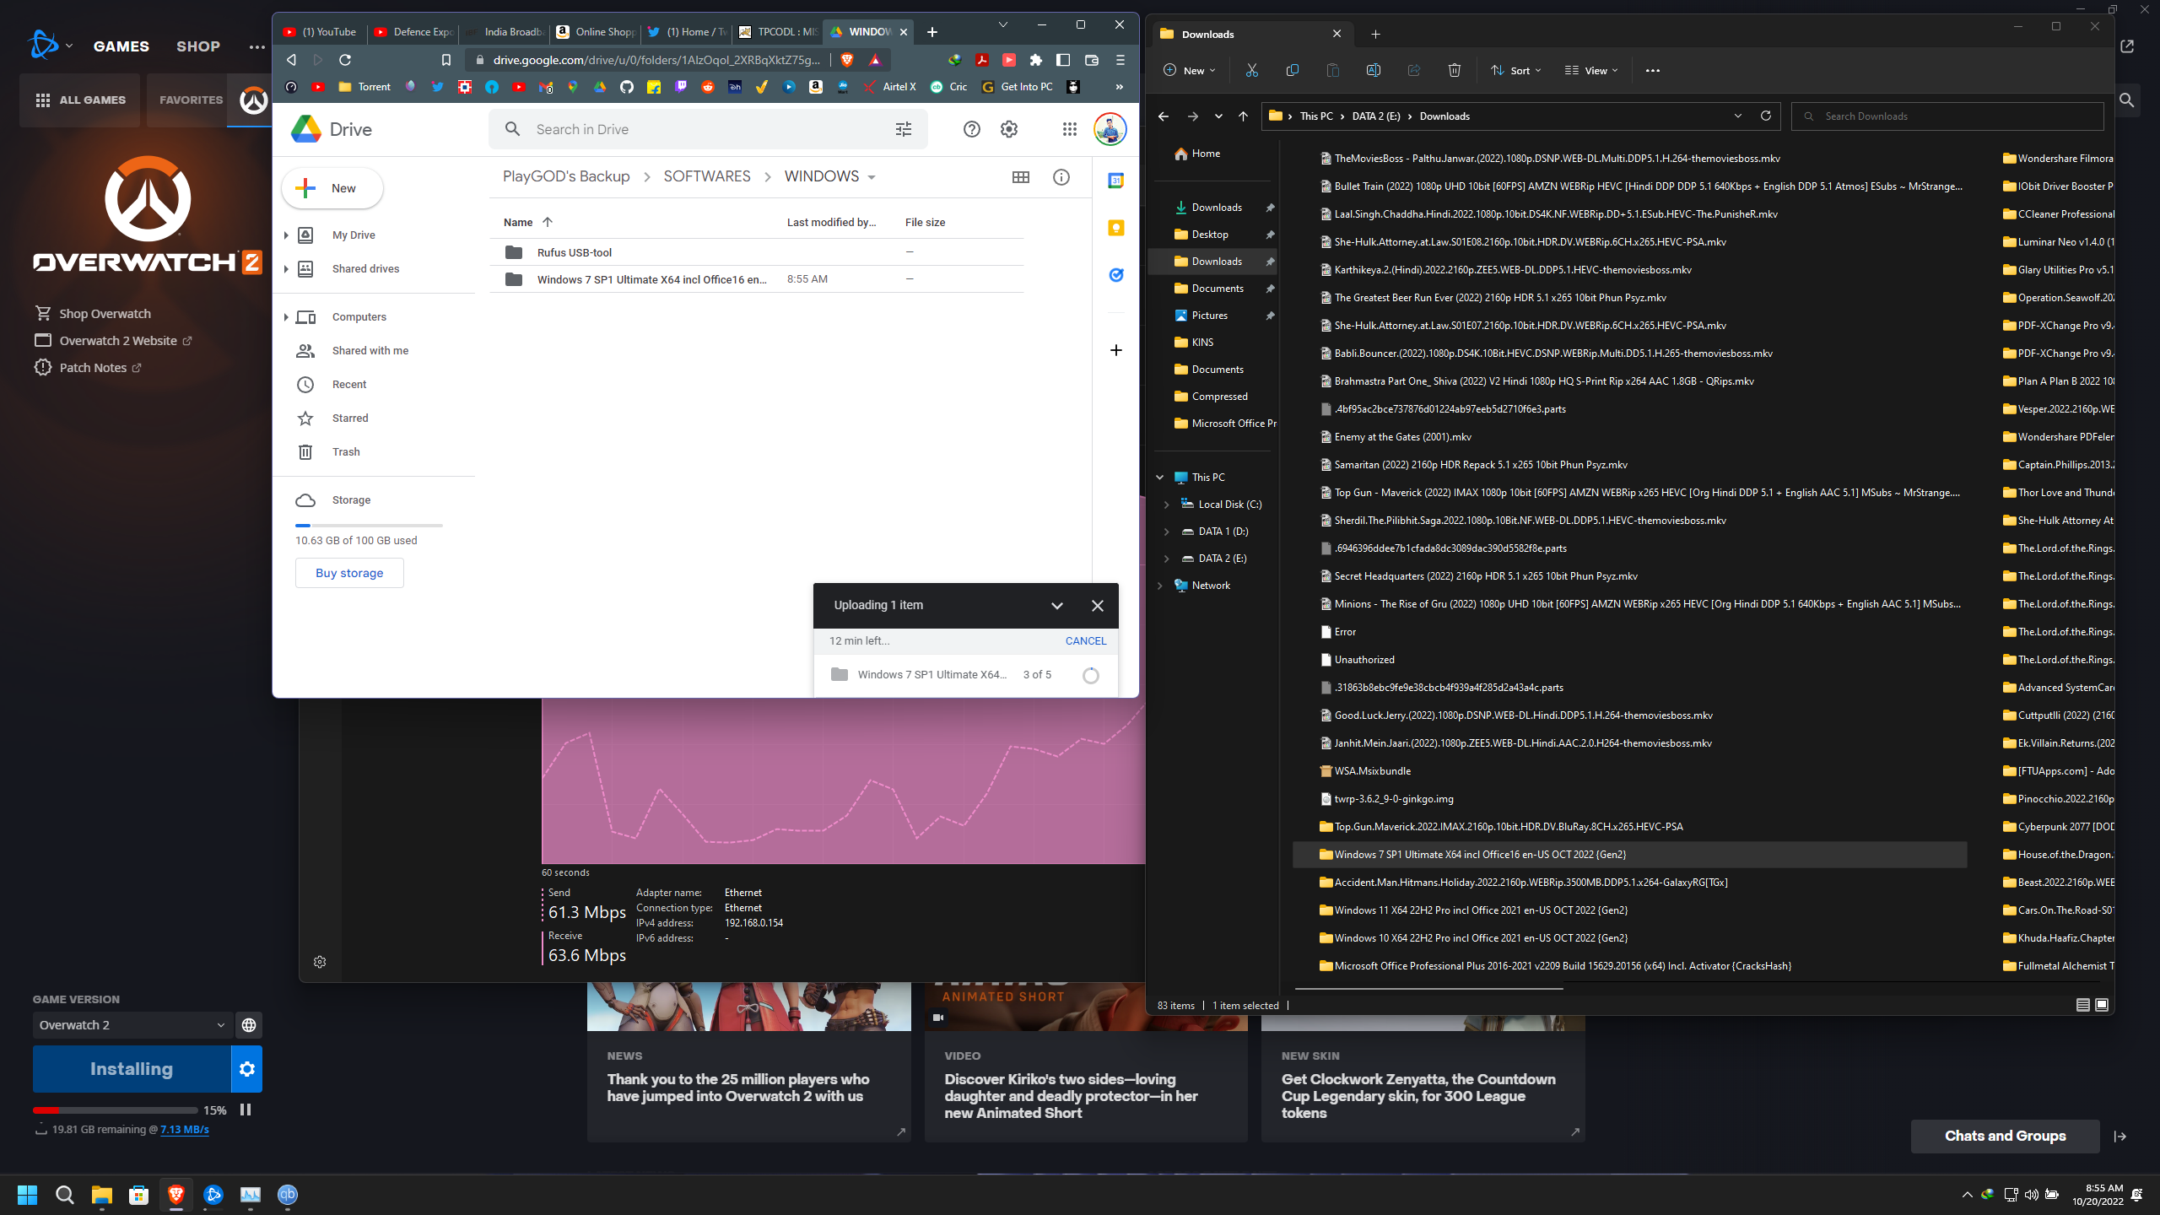
Task: Click the Delete trash icon in Explorer toolbar
Action: tap(1454, 71)
